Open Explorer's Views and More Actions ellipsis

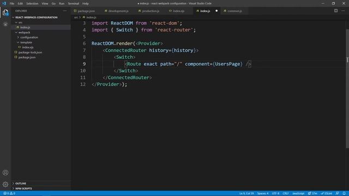click(x=64, y=11)
